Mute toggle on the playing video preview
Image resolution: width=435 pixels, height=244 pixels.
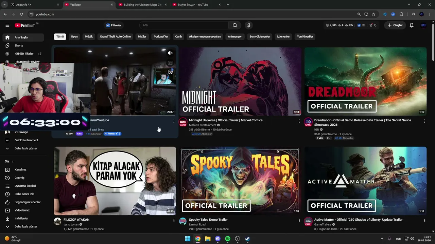(170, 53)
